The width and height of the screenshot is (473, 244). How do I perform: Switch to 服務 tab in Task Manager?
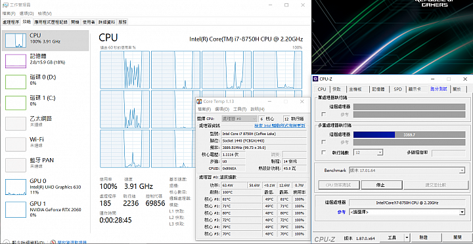122,22
